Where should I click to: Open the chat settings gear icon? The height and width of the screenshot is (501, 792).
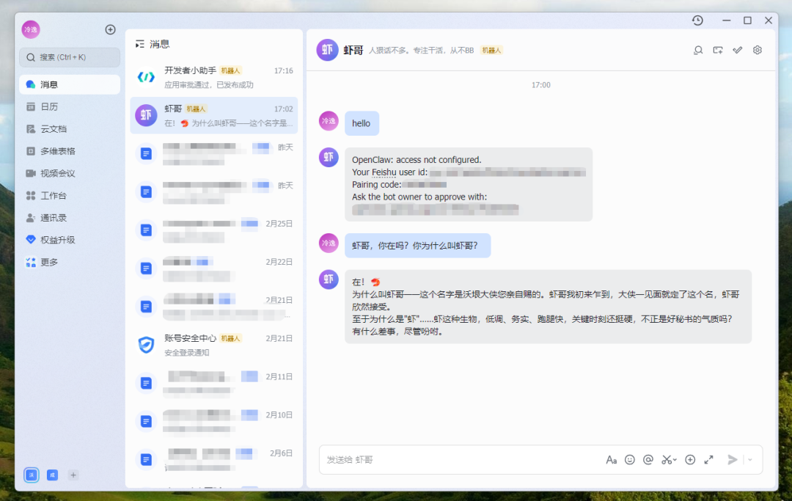tap(757, 50)
